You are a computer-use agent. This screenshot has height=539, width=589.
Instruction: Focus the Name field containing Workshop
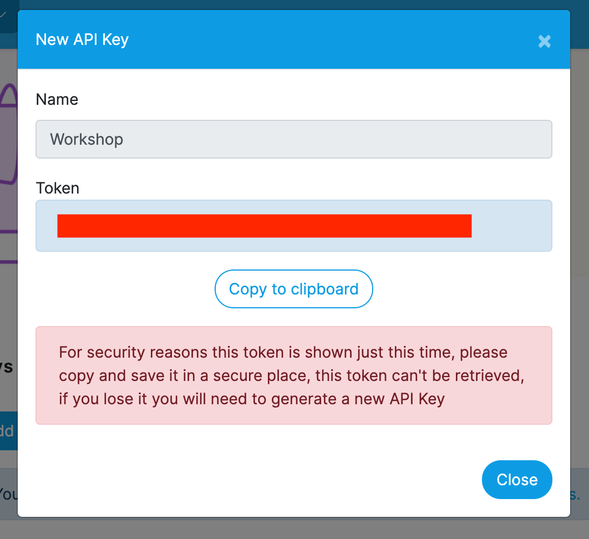click(x=294, y=139)
